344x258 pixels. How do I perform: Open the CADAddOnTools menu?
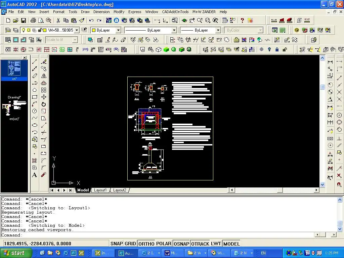(x=175, y=12)
